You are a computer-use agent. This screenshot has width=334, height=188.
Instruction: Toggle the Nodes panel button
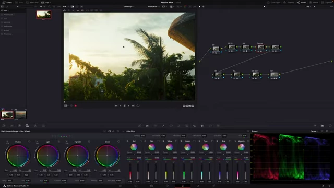pyautogui.click(x=302, y=2)
